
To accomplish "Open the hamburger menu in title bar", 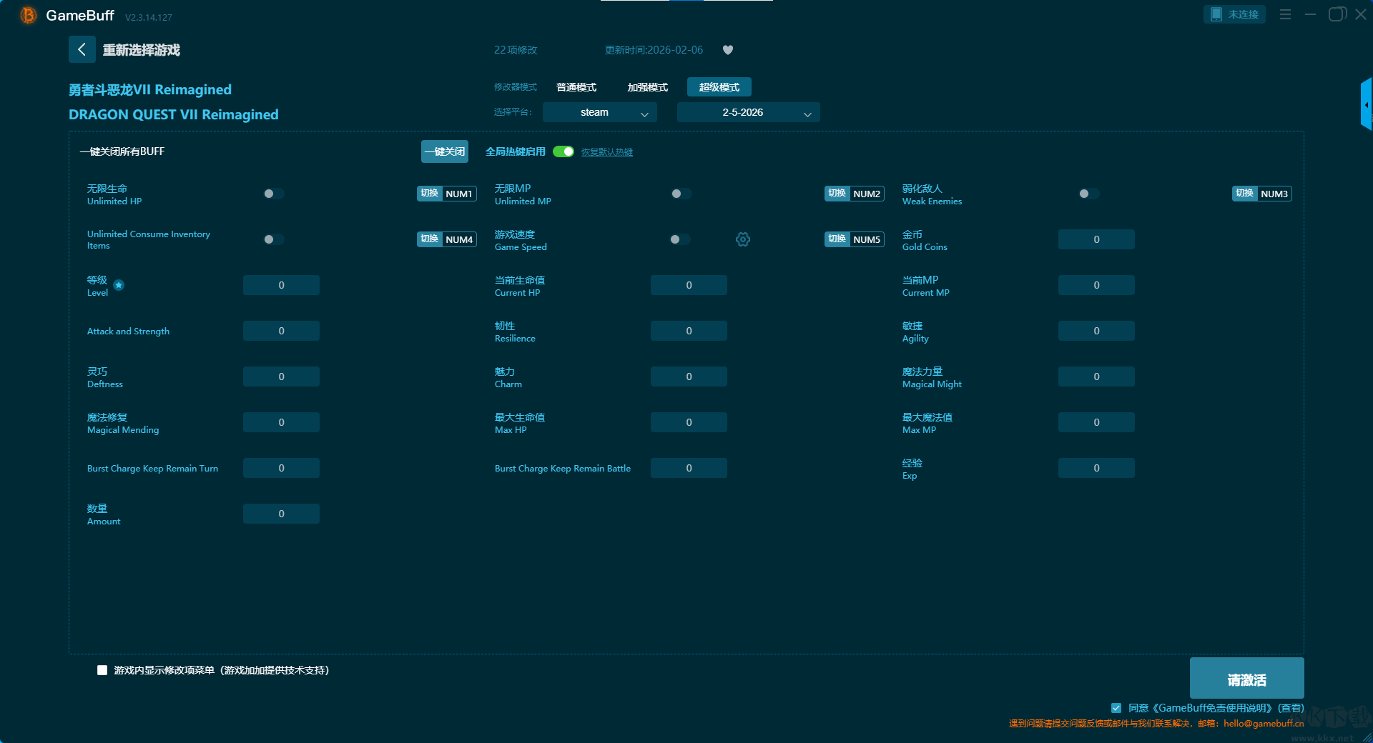I will pyautogui.click(x=1285, y=14).
